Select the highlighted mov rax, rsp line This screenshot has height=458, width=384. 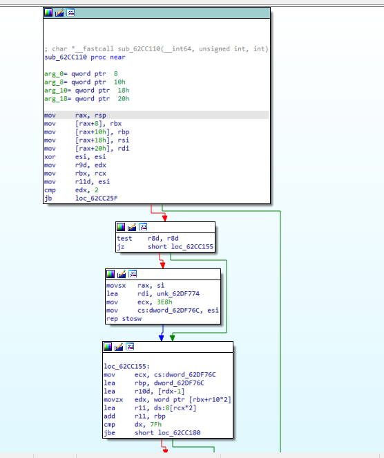click(156, 115)
